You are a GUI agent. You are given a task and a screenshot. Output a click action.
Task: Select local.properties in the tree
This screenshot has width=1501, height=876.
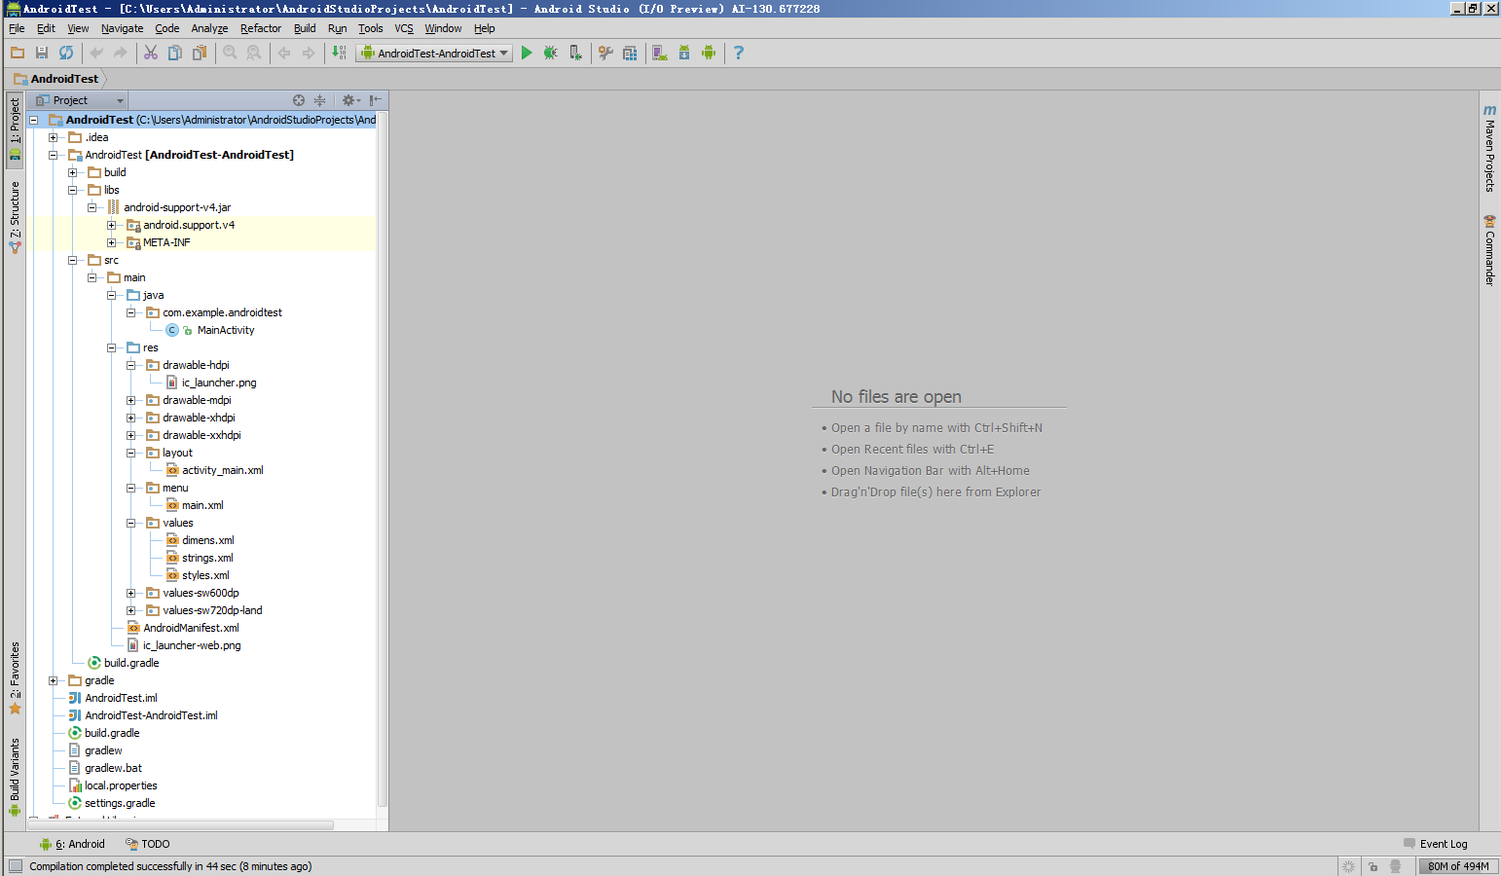pyautogui.click(x=121, y=785)
